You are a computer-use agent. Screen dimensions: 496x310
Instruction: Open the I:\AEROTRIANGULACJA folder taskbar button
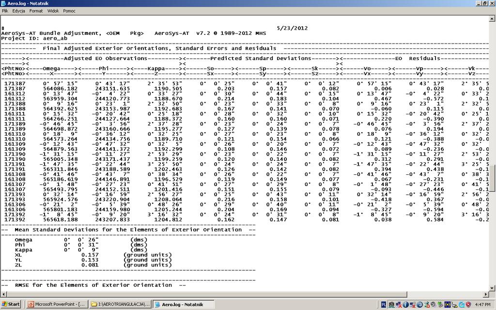(x=120, y=304)
